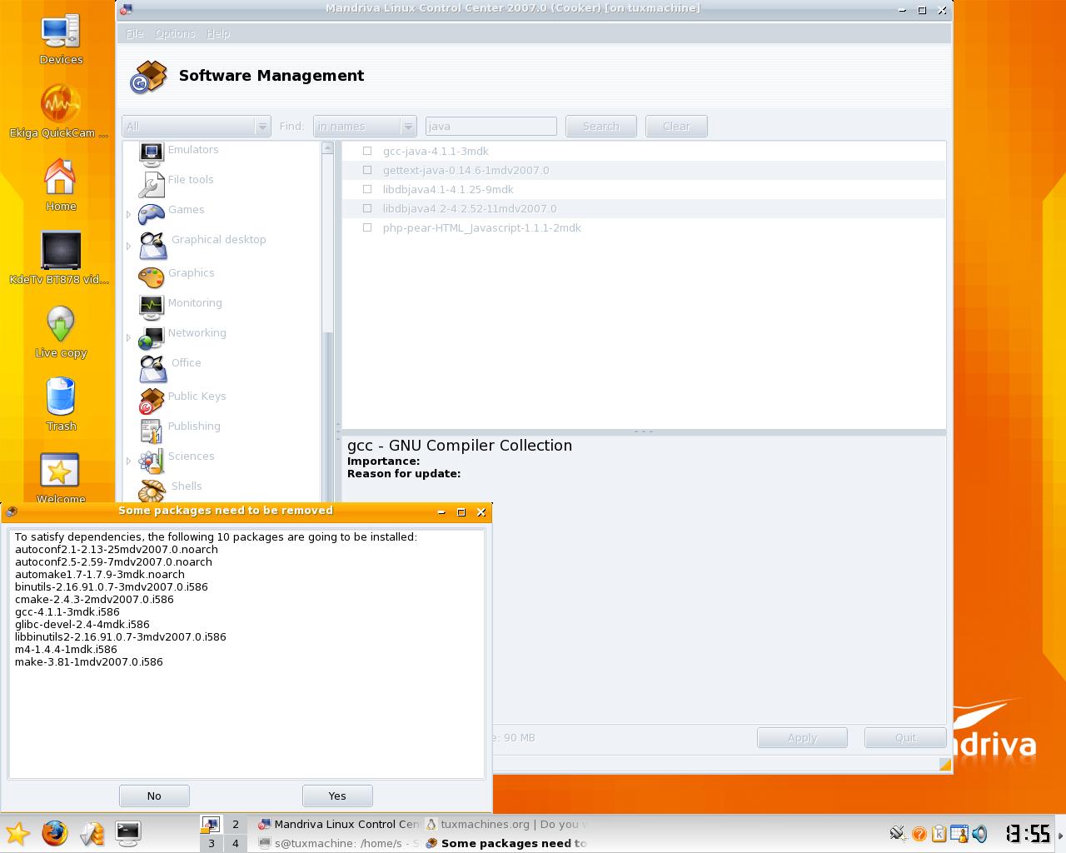
Task: Select the Publishing category label
Action: [x=194, y=426]
